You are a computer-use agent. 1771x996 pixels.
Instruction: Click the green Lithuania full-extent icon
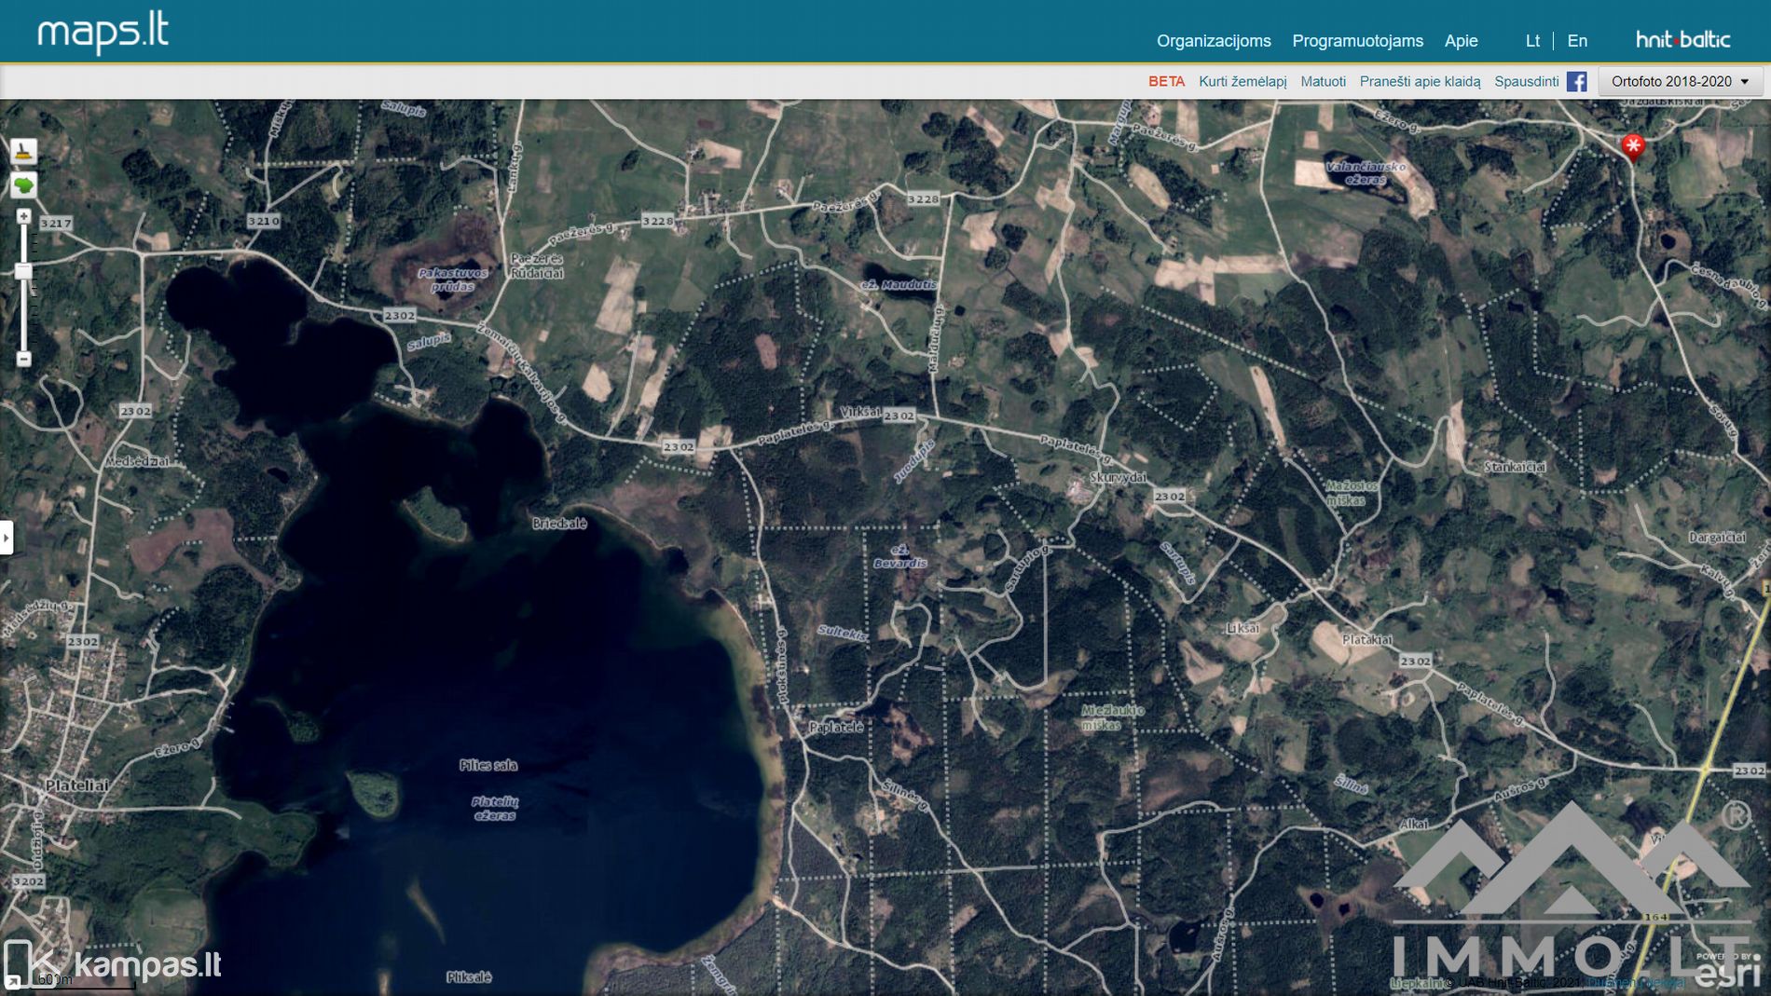pos(23,185)
